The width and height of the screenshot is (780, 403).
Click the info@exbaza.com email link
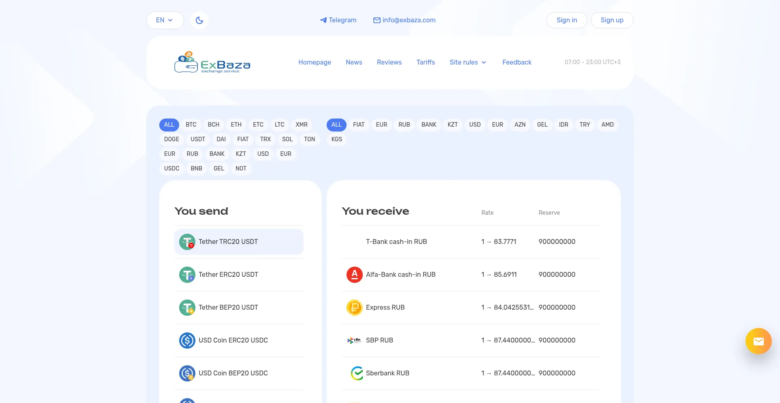(404, 20)
